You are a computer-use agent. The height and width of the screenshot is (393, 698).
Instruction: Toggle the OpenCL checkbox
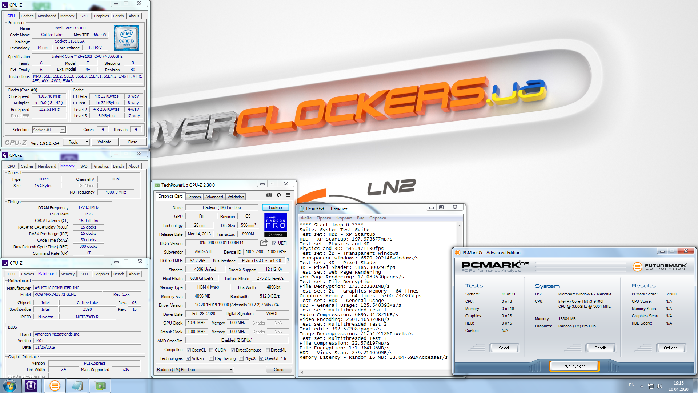[x=189, y=350]
